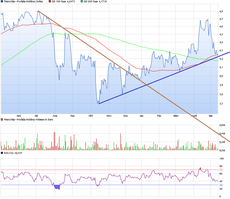Click the 4,4 price axis value
This screenshot has width=230, height=199.
click(221, 42)
